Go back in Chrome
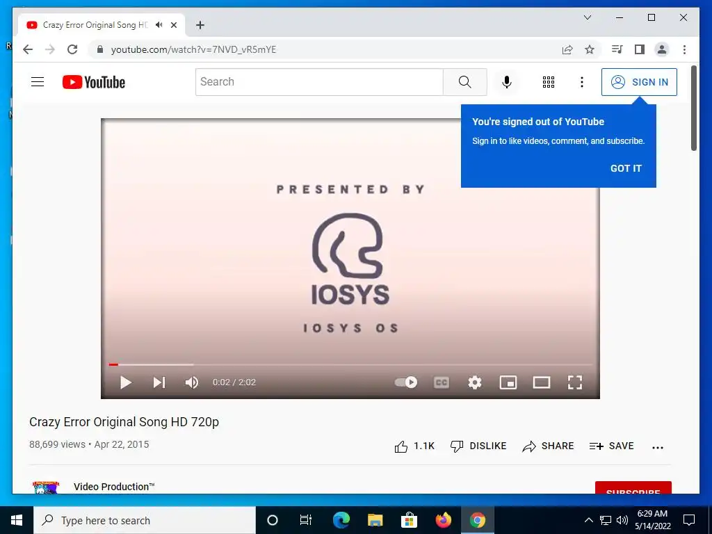712x534 pixels. pos(28,49)
